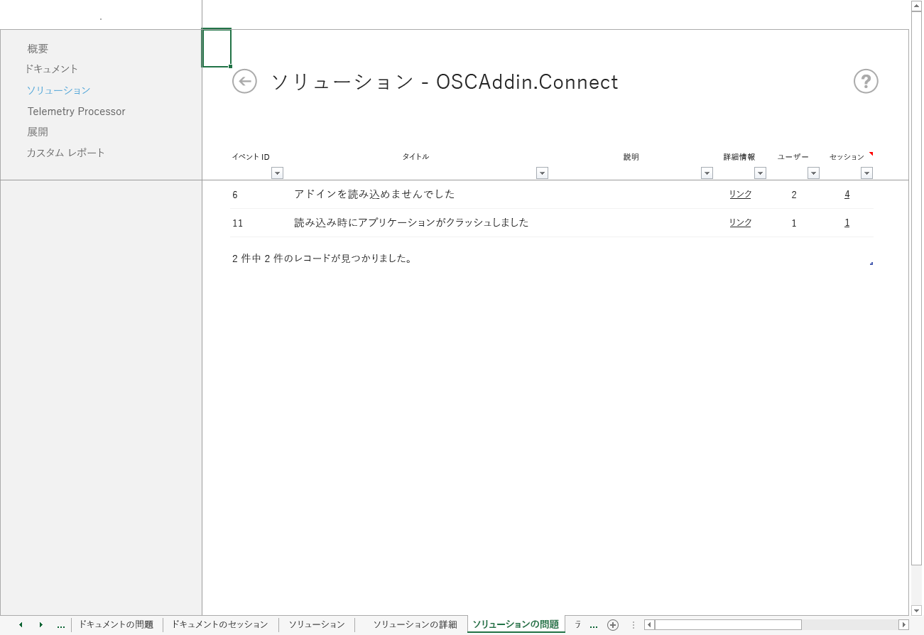The height and width of the screenshot is (635, 924).
Task: Open ドキュメント in the left navigation
Action: [51, 69]
